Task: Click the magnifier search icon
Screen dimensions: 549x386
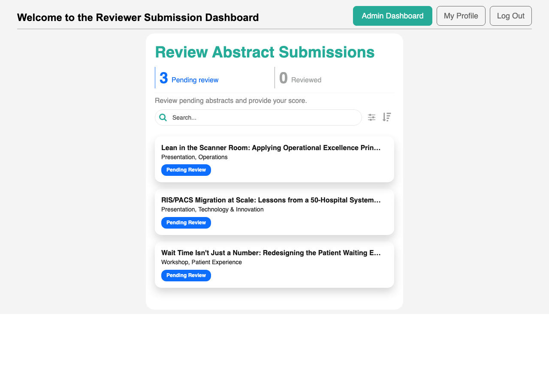Action: point(163,118)
